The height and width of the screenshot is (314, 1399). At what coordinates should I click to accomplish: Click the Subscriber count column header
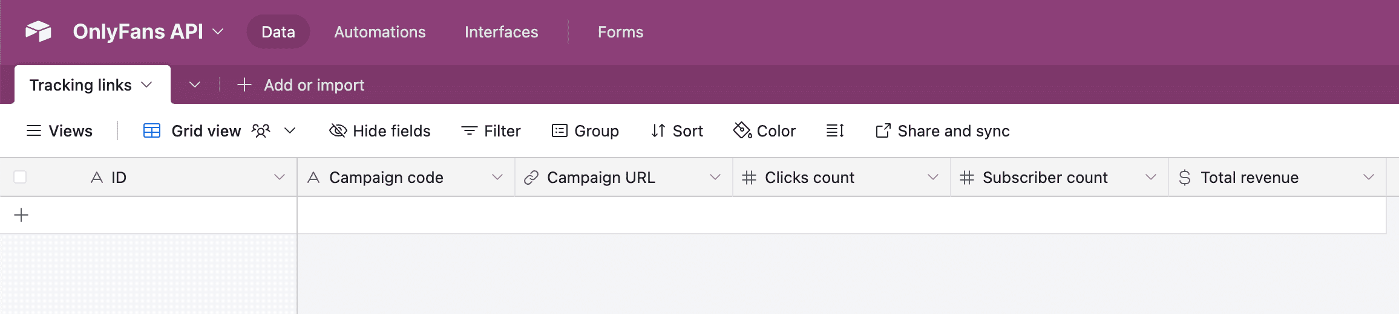(x=1045, y=178)
